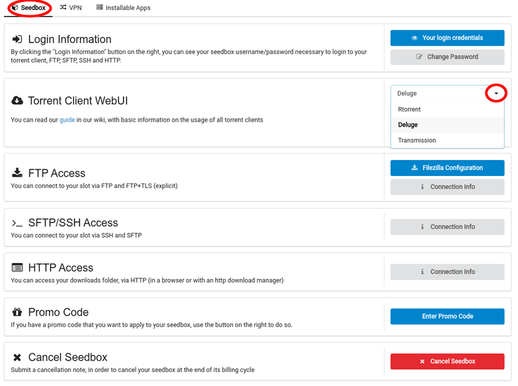Viewport: 518px width, 386px height.
Task: Click the Login Information sign-in icon
Action: pos(17,39)
